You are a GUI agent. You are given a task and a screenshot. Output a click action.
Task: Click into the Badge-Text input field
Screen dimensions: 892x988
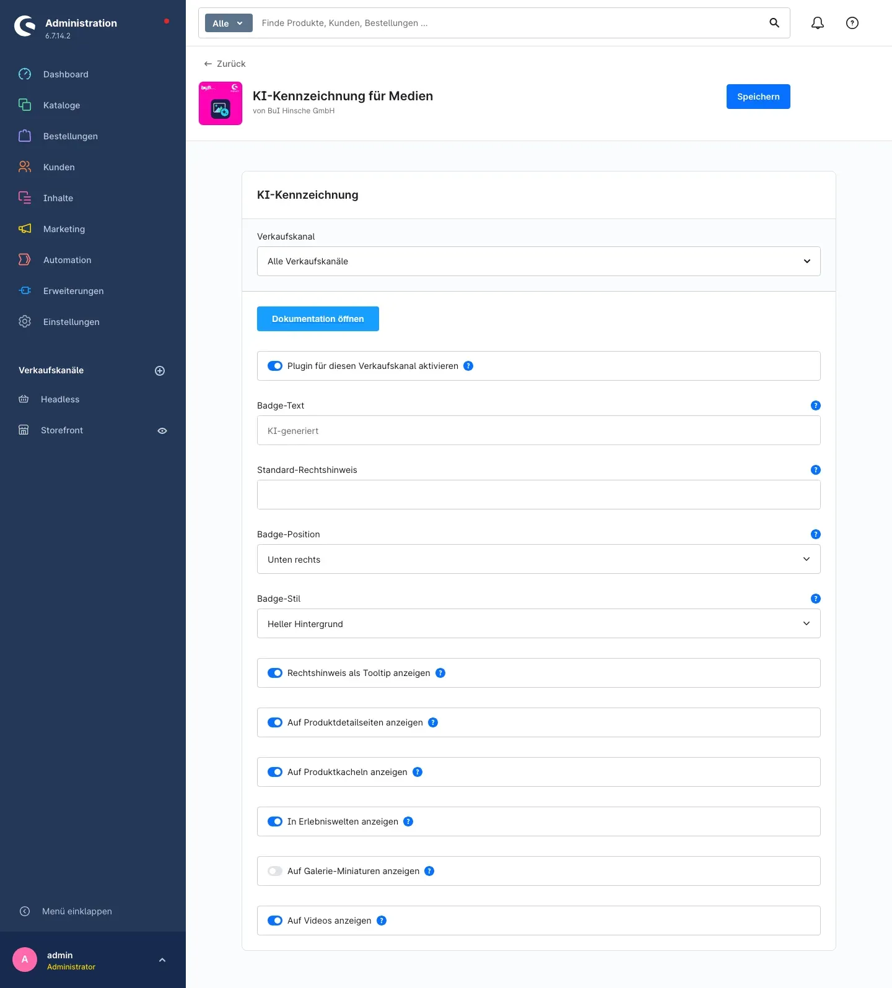coord(539,430)
